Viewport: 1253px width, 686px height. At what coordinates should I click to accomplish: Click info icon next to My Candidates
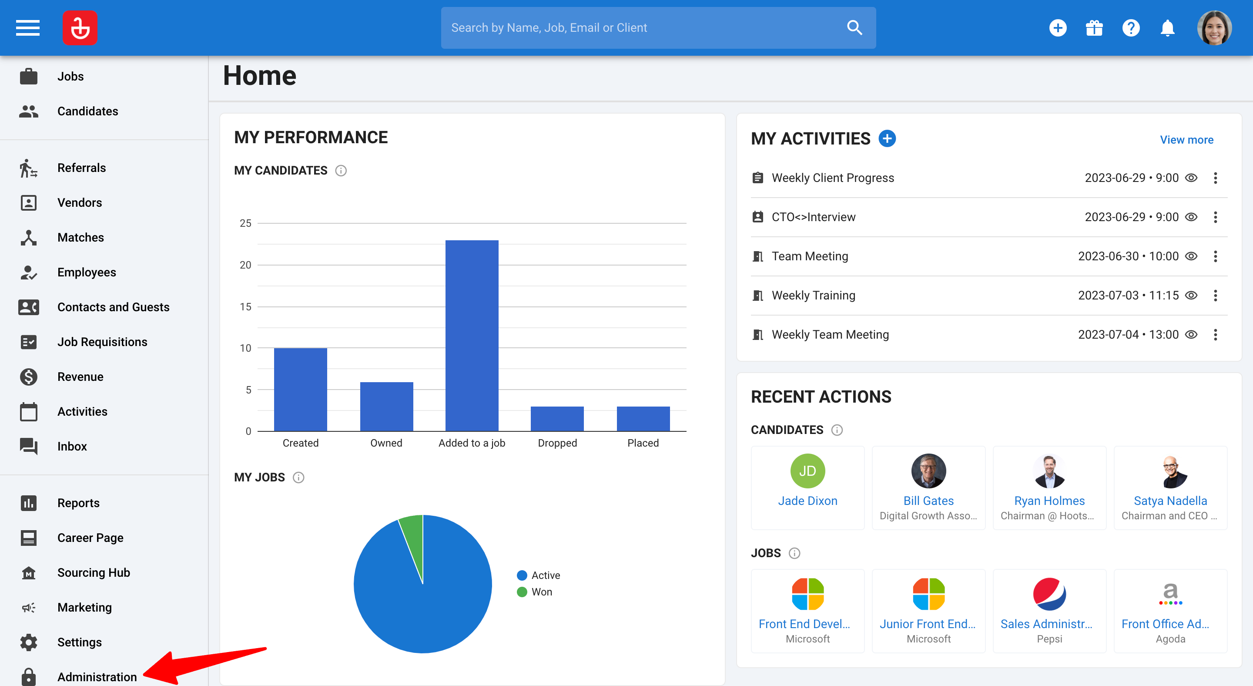click(341, 171)
